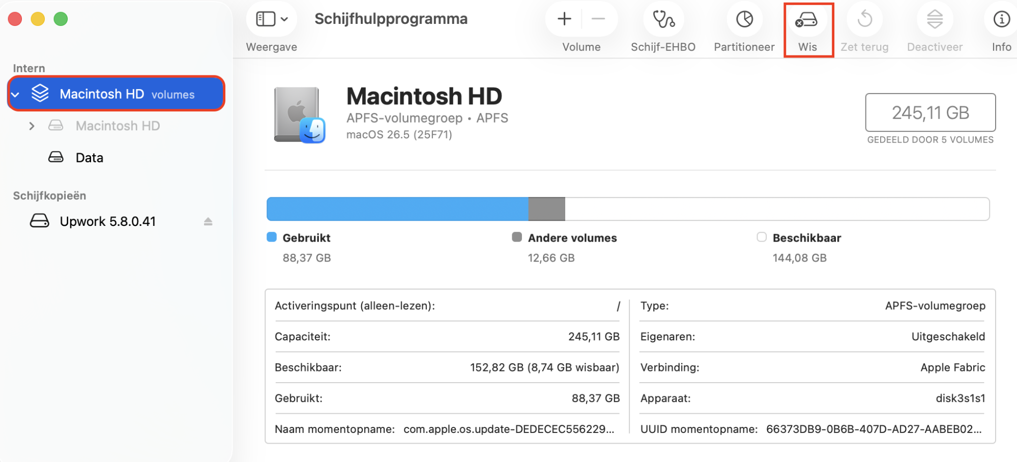Click the Capaciteit 245,11 GB row
The height and width of the screenshot is (462, 1017).
[447, 336]
